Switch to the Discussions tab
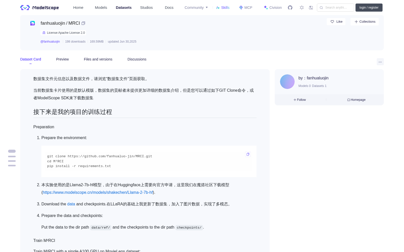Image resolution: width=404 pixels, height=252 pixels. (137, 59)
